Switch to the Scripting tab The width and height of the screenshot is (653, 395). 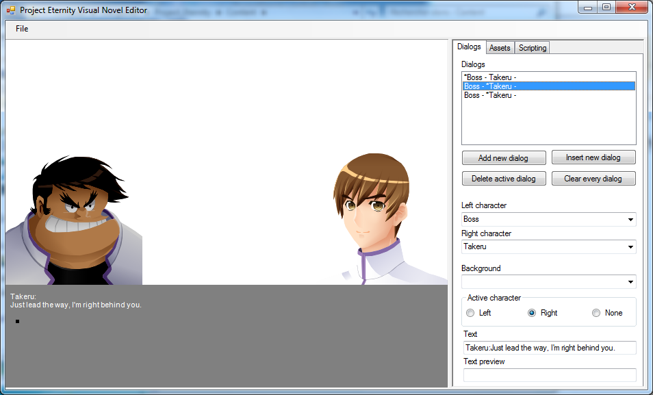coord(532,48)
